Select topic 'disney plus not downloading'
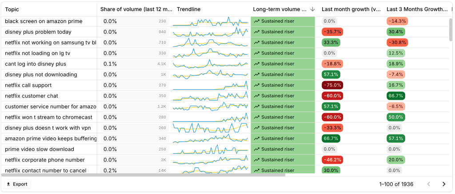The image size is (455, 194). pos(41,75)
